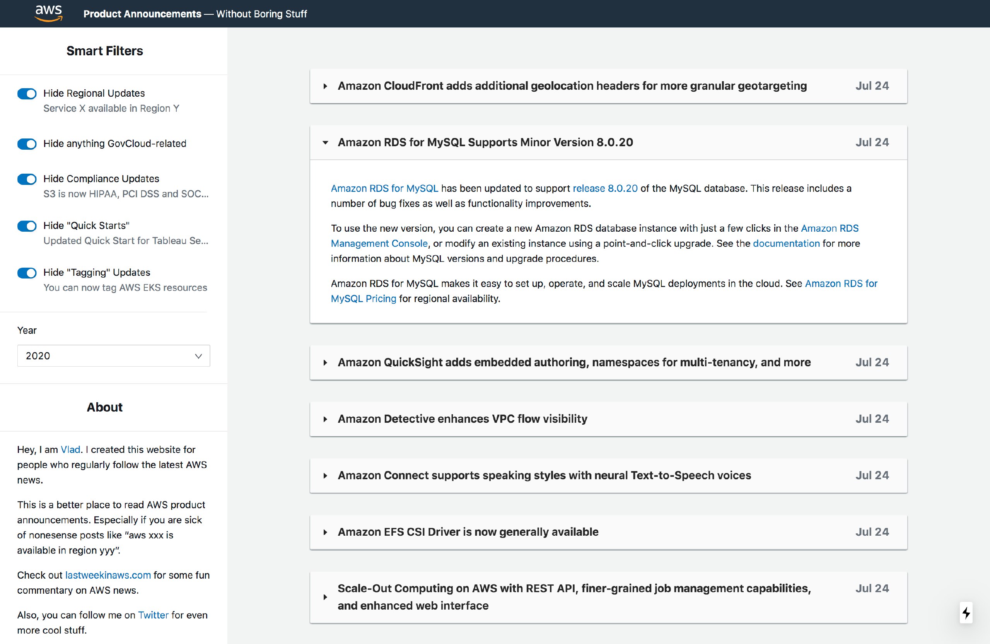Expand Amazon EFS CSI Driver announcement
The width and height of the screenshot is (990, 644).
608,532
